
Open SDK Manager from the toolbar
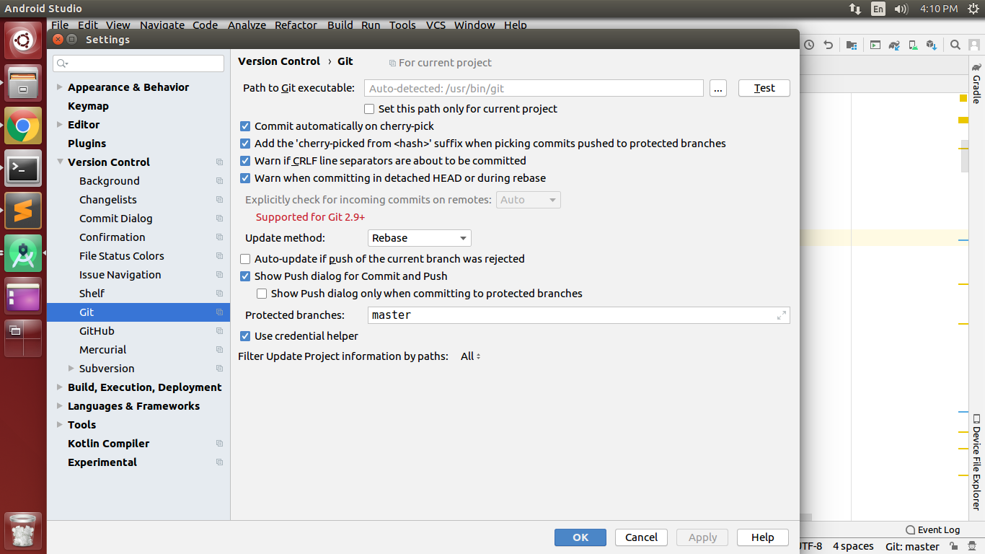[932, 45]
